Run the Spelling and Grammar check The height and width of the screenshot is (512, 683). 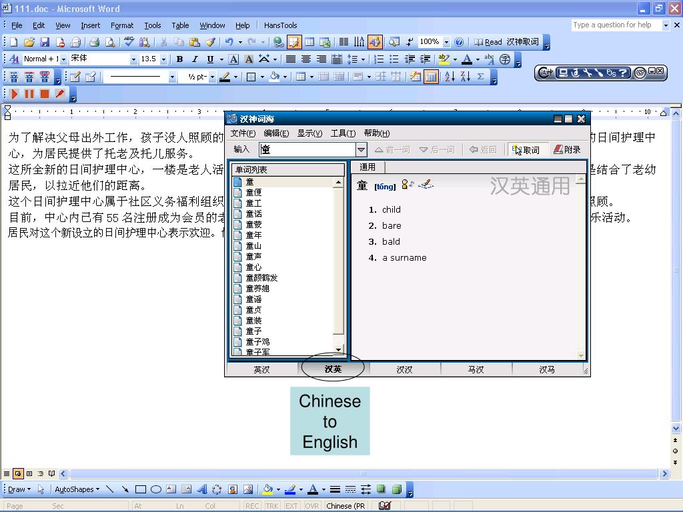(x=129, y=42)
